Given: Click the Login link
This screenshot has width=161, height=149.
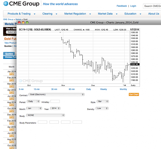Looking at the screenshot, I should pos(133,6).
